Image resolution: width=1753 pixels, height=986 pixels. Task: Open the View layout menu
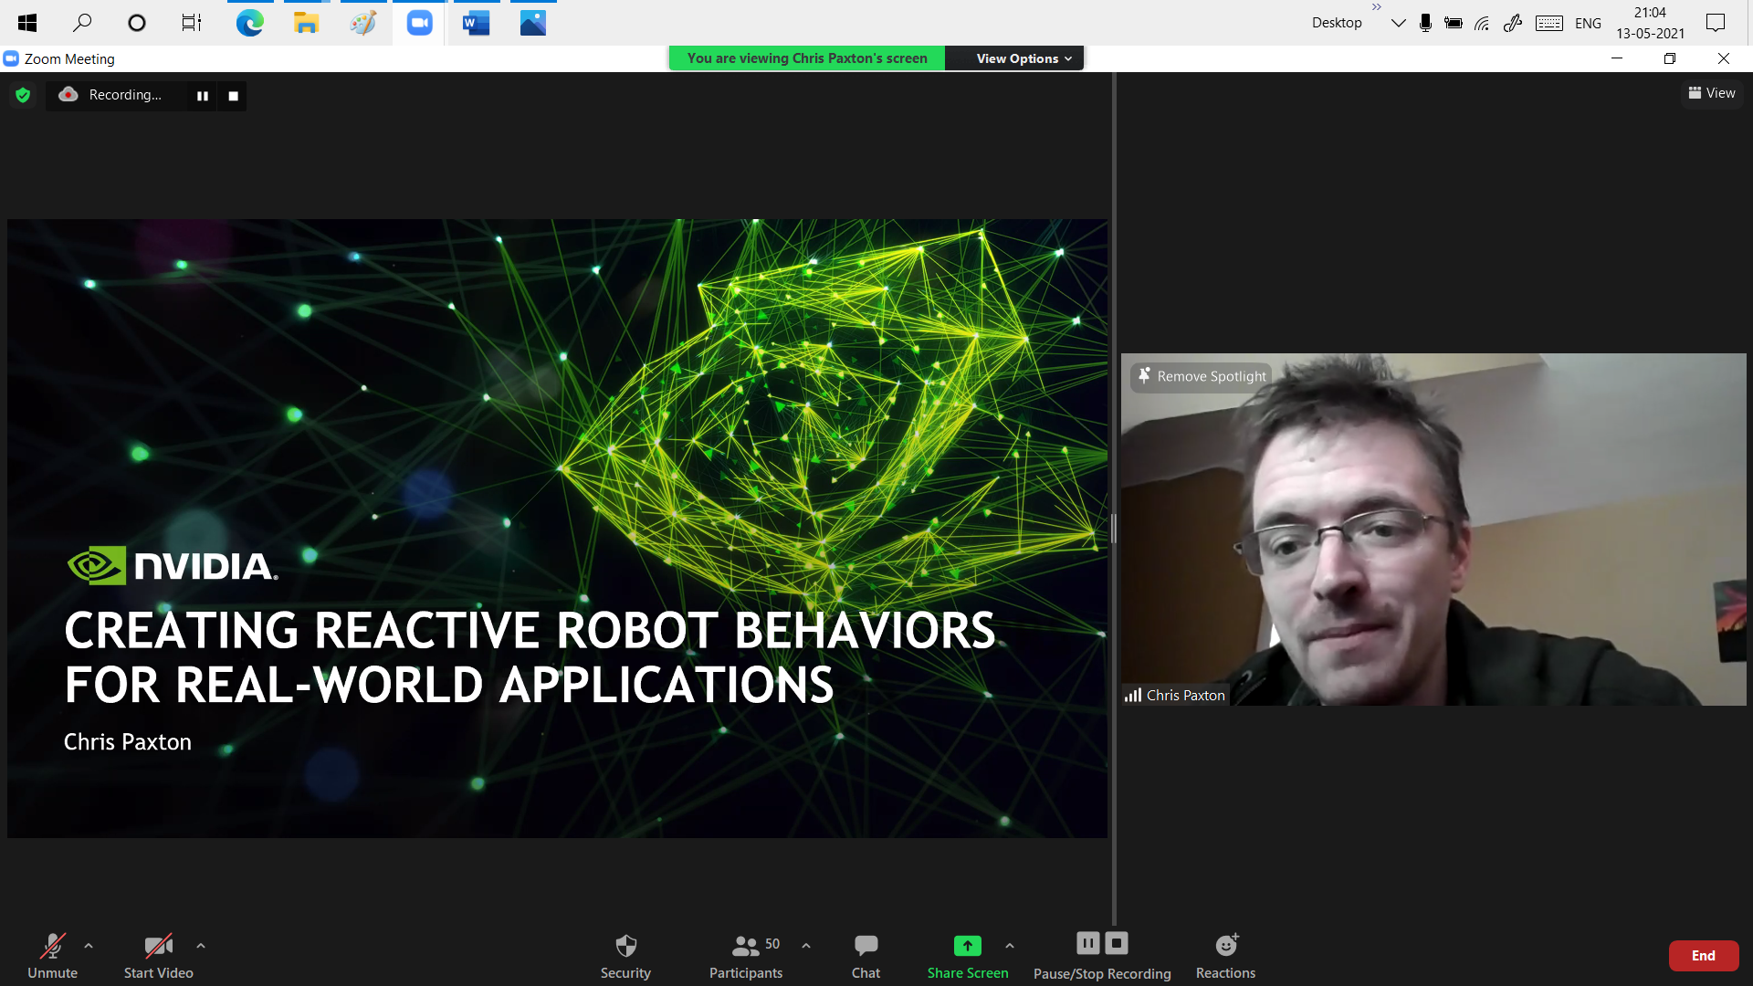[1713, 93]
